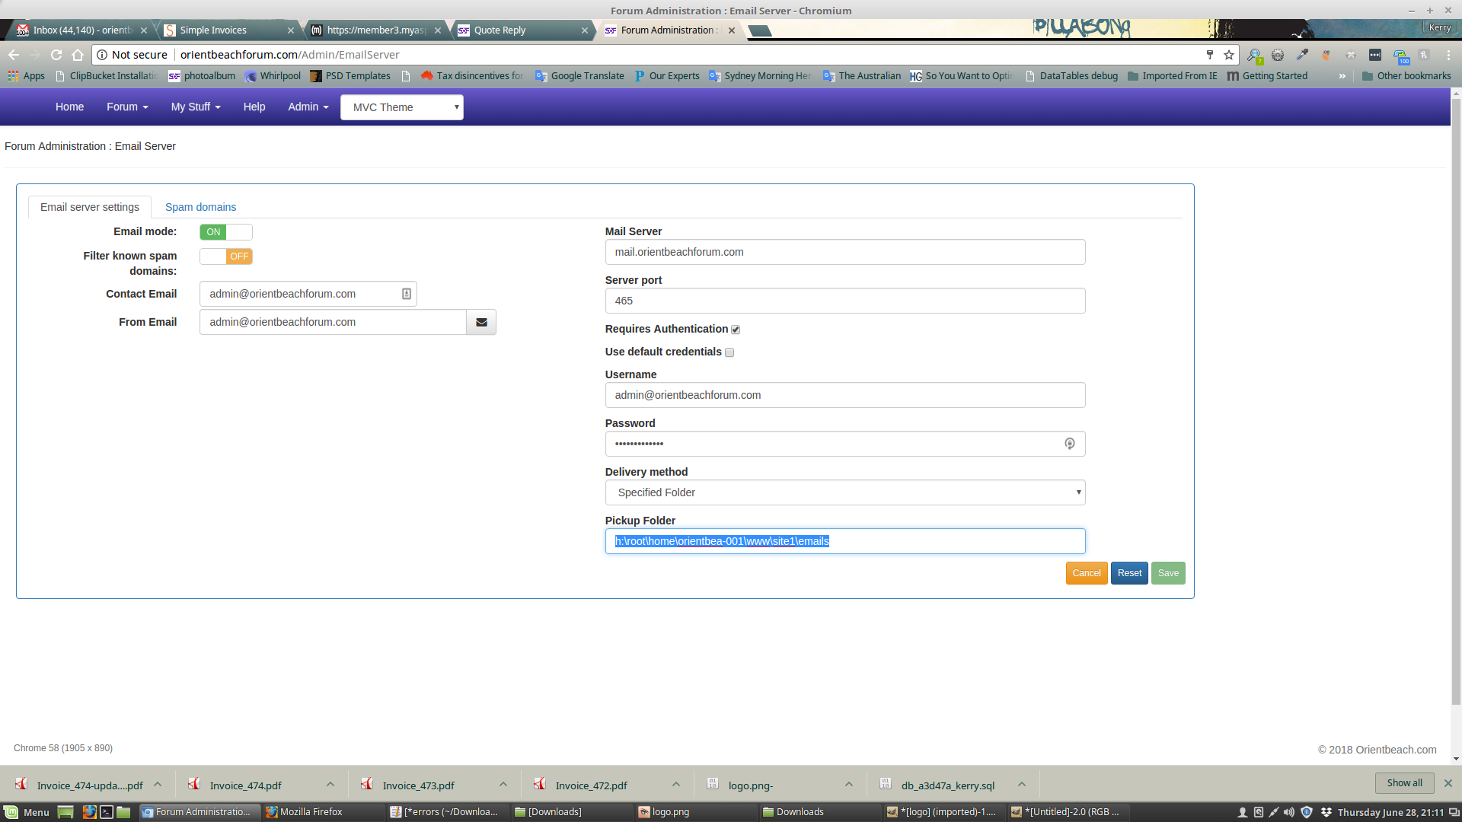Screen dimensions: 1462x822
Task: Click the contact icon in Contact Email field
Action: 407,294
